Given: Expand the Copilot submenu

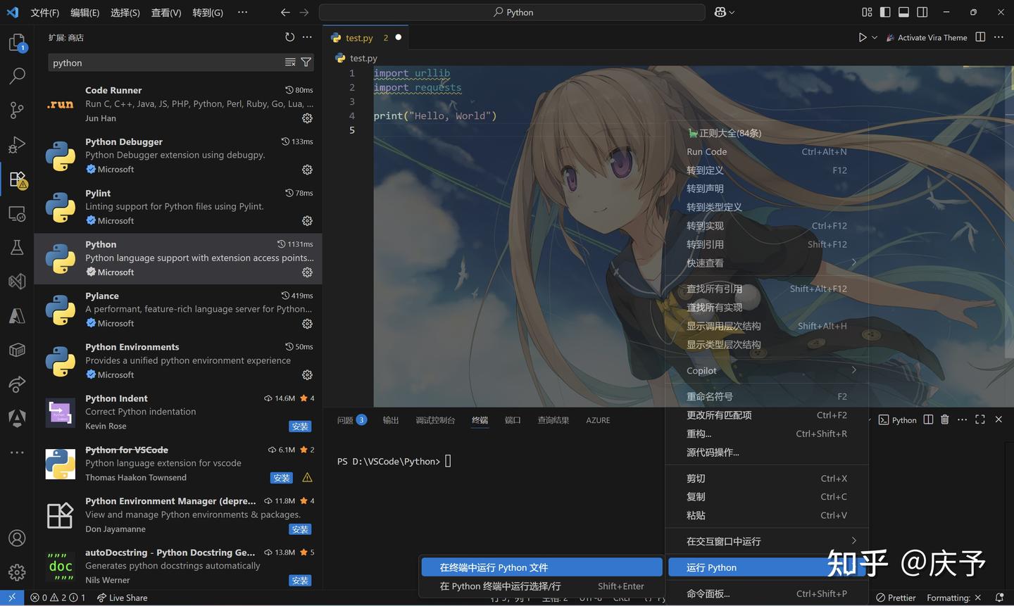Looking at the screenshot, I should coord(768,370).
